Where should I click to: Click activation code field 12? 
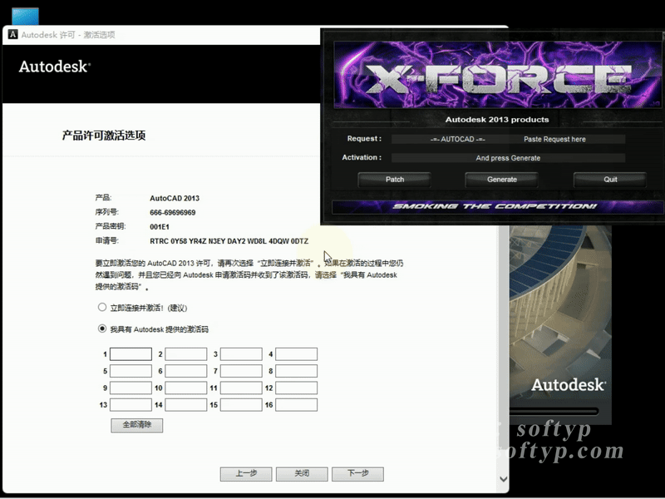click(x=296, y=388)
